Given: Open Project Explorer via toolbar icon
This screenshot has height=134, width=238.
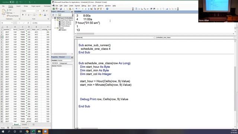Looking at the screenshot, I should (95, 9).
